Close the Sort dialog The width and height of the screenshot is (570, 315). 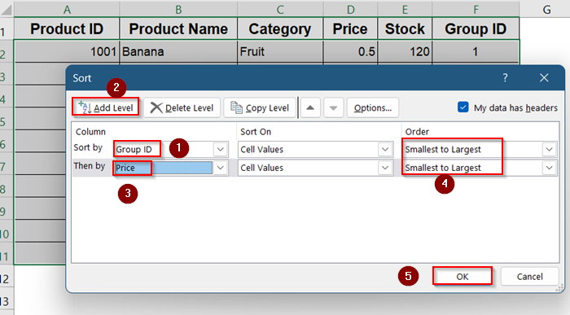pos(544,78)
